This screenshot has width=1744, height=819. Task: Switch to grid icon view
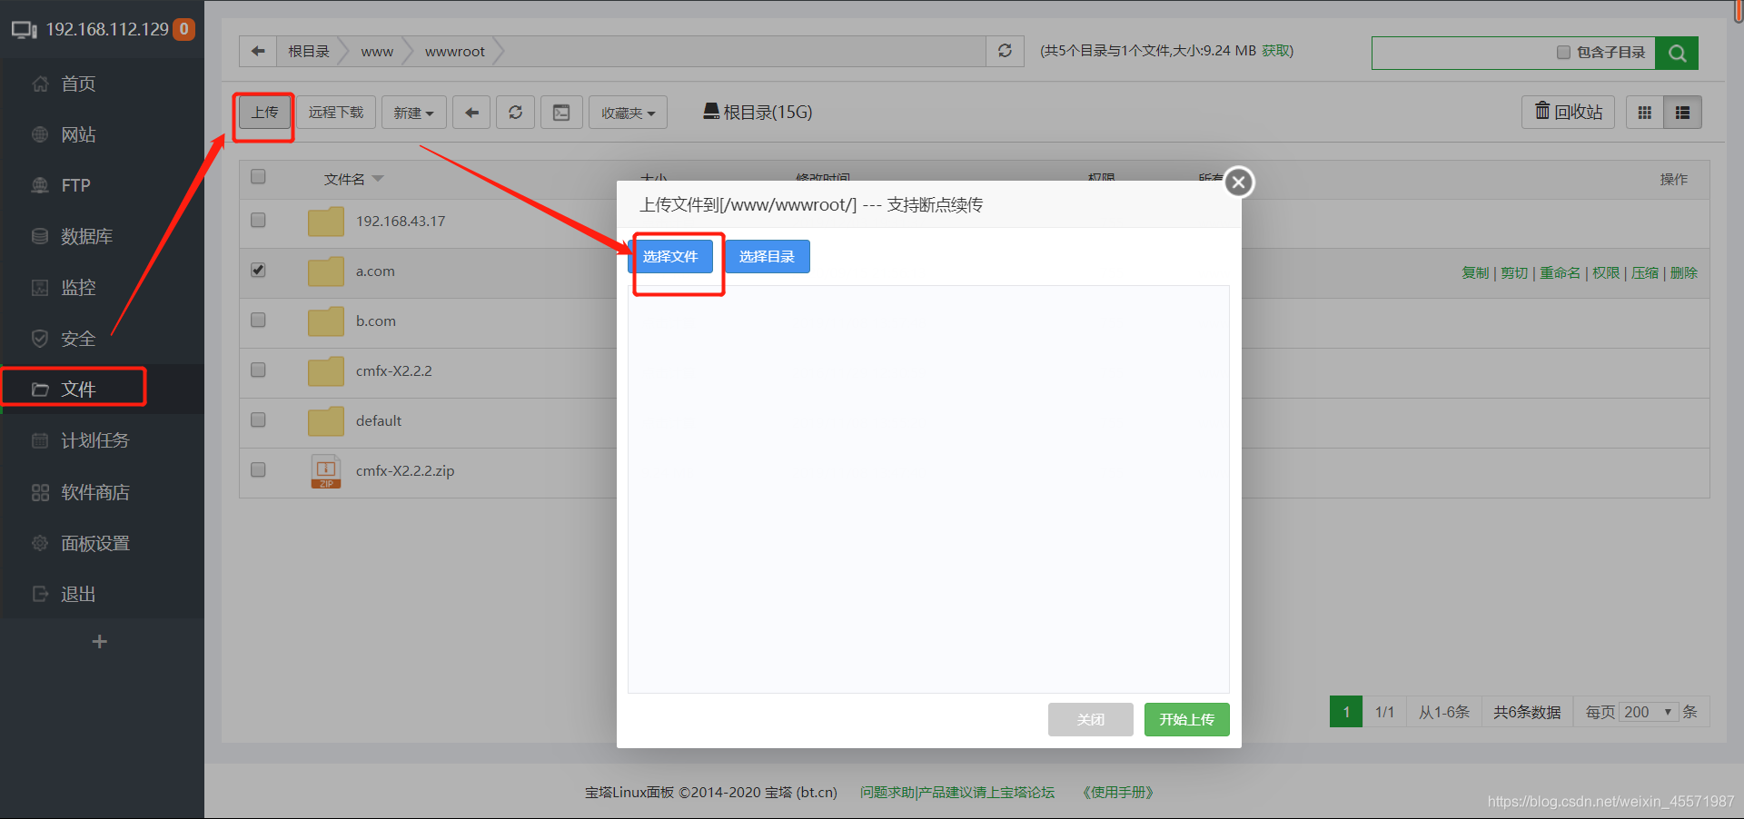click(x=1644, y=113)
